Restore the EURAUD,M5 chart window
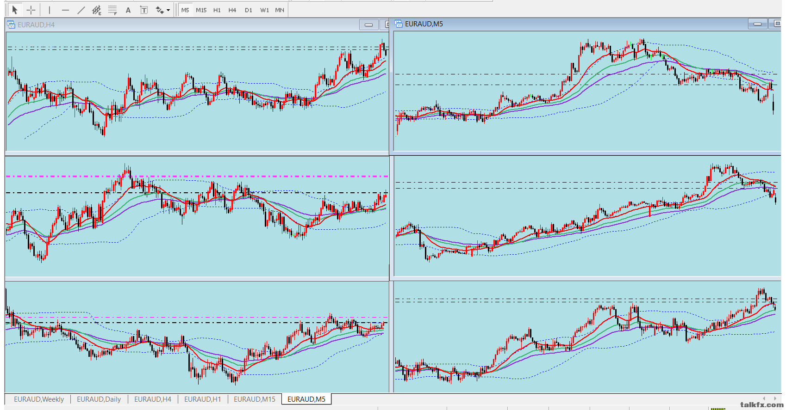The width and height of the screenshot is (786, 410). click(x=776, y=24)
